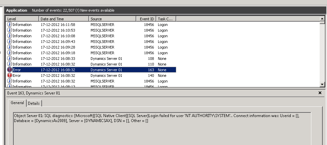The width and height of the screenshot is (327, 145).
Task: Click the event list vertical scrollbar track
Action: [322, 53]
